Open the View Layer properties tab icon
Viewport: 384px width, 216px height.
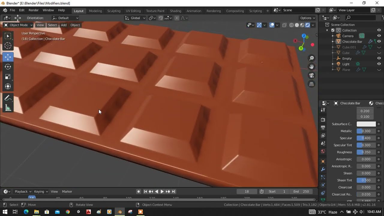click(x=323, y=136)
